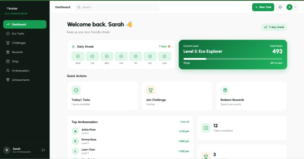
Task: Click the TUE streak check
Action: click(x=92, y=56)
